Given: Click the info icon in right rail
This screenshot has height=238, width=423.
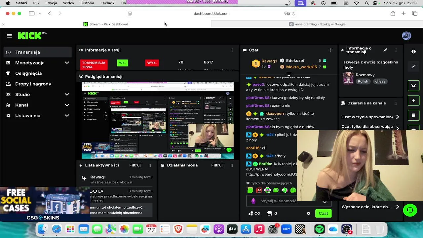Looking at the screenshot, I should click(x=413, y=52).
